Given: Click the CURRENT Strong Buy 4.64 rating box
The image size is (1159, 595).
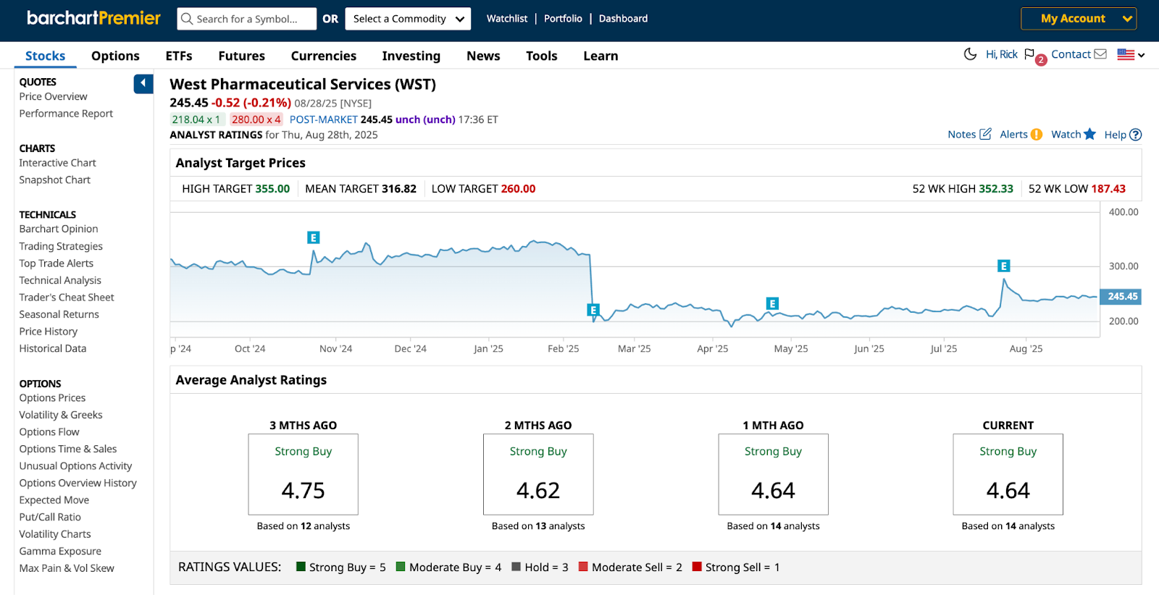Looking at the screenshot, I should coord(1008,474).
